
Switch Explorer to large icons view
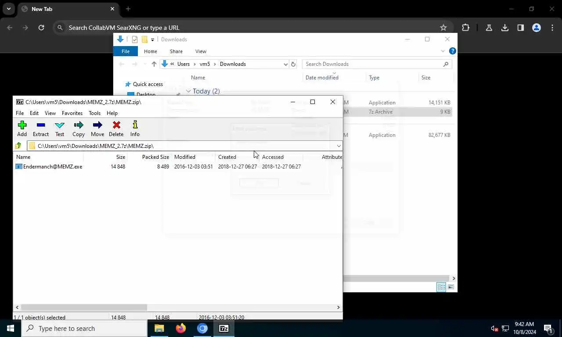[x=451, y=287]
